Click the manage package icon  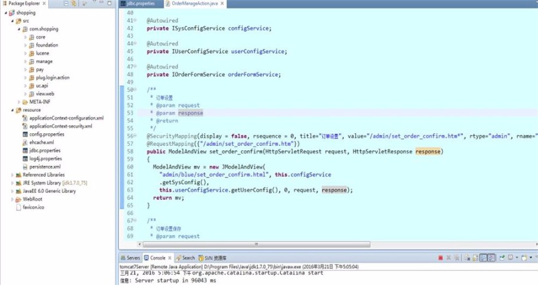[32, 62]
